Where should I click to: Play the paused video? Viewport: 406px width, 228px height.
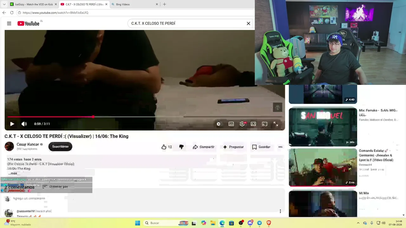[12, 124]
